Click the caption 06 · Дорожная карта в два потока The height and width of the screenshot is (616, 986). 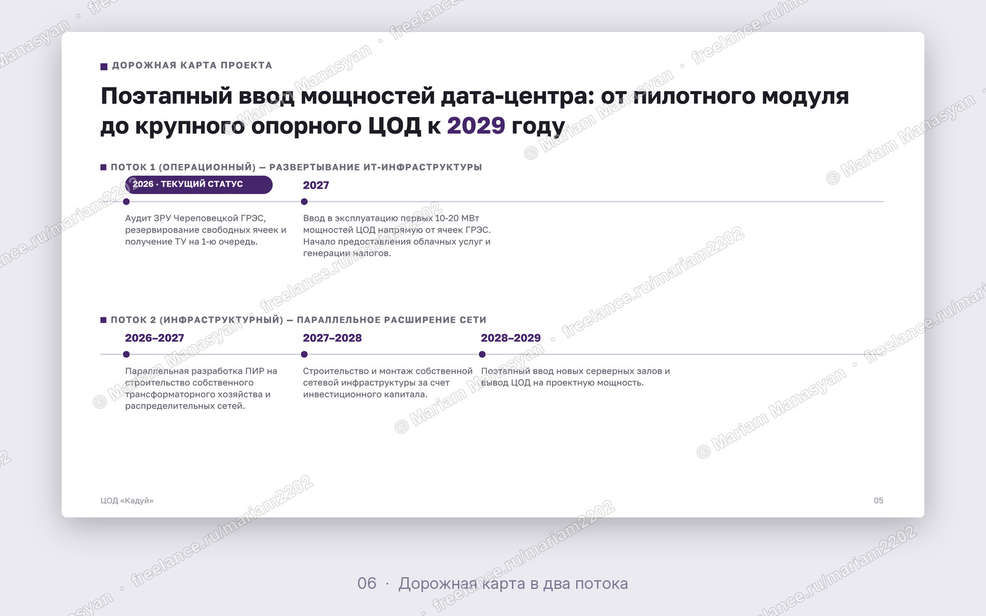pos(493,583)
